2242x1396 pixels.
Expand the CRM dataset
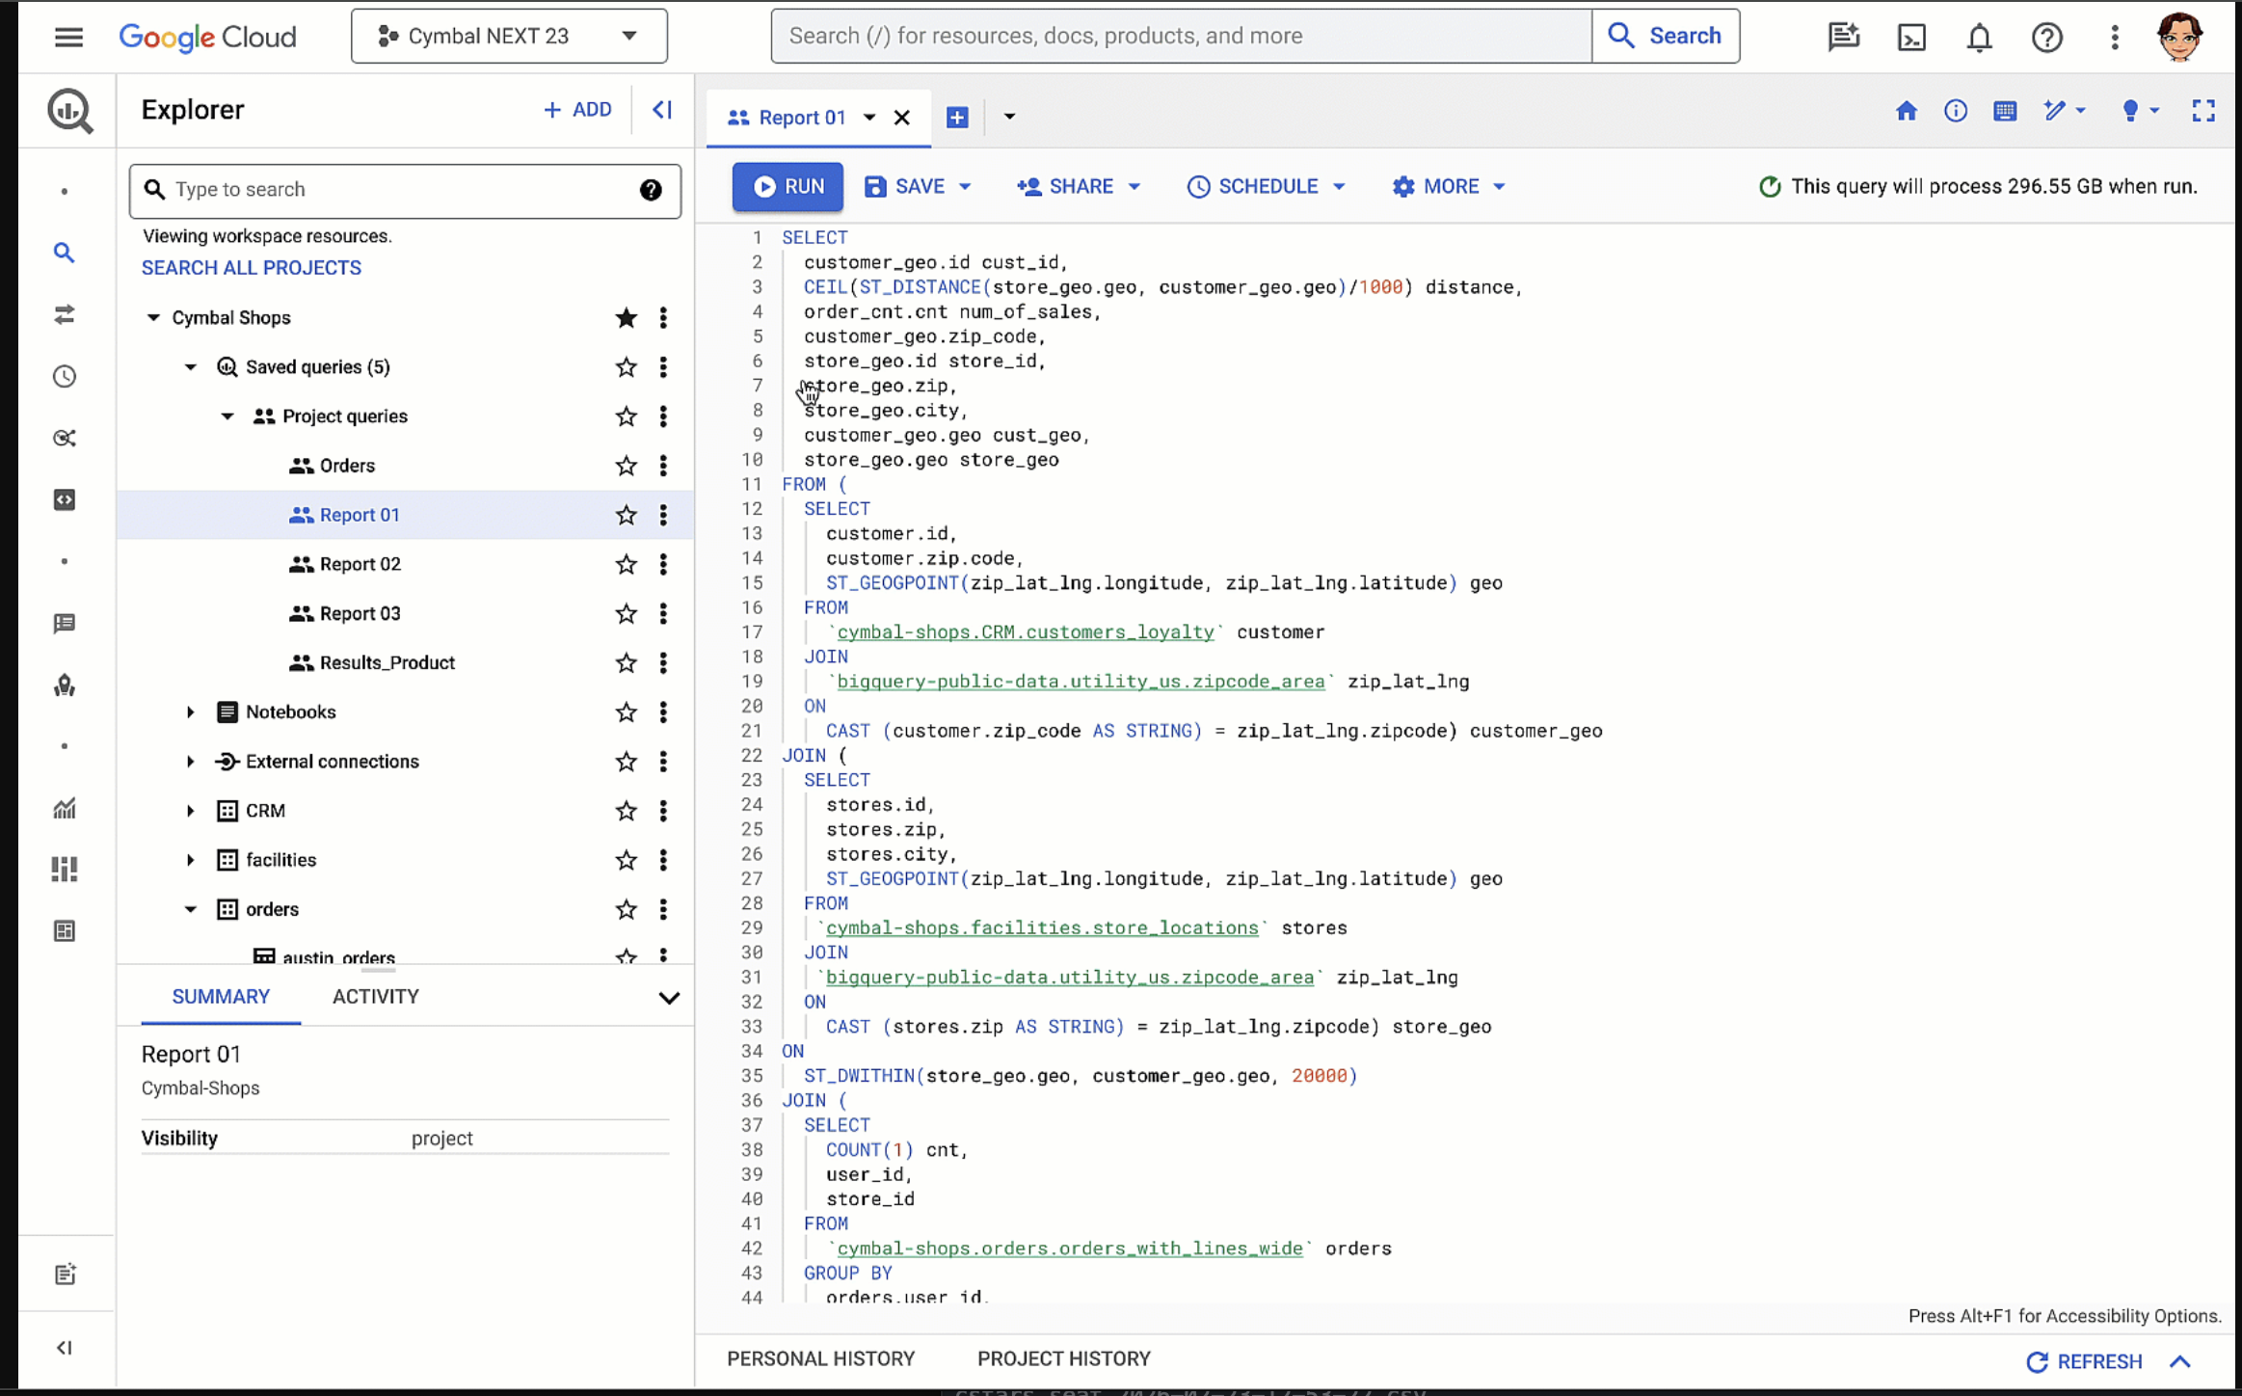click(x=190, y=811)
